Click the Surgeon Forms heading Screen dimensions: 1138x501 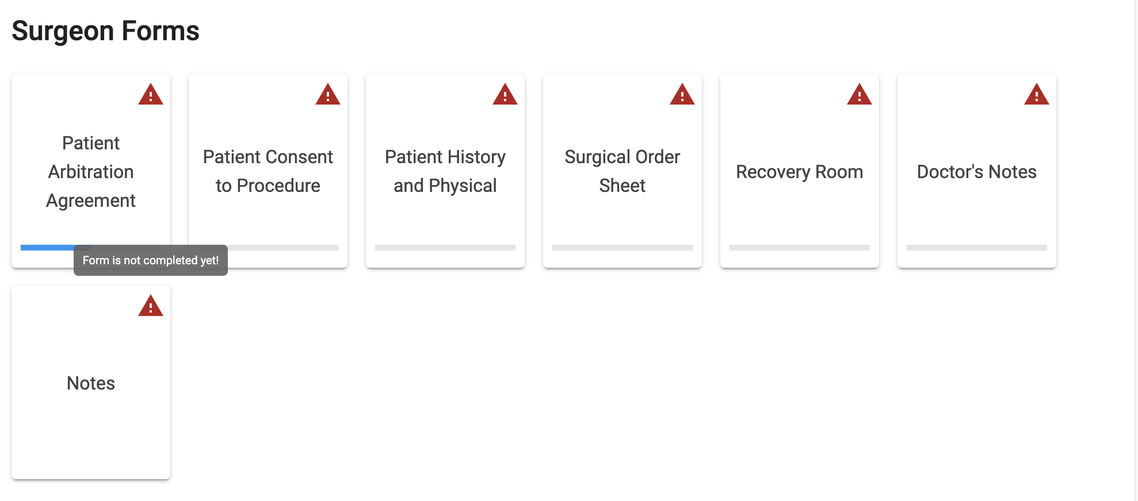[106, 30]
